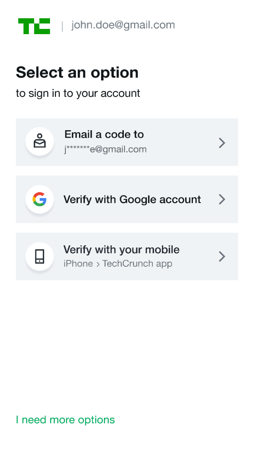
Task: Click "iPhone > TechCrunch app" subtext
Action: coord(118,264)
